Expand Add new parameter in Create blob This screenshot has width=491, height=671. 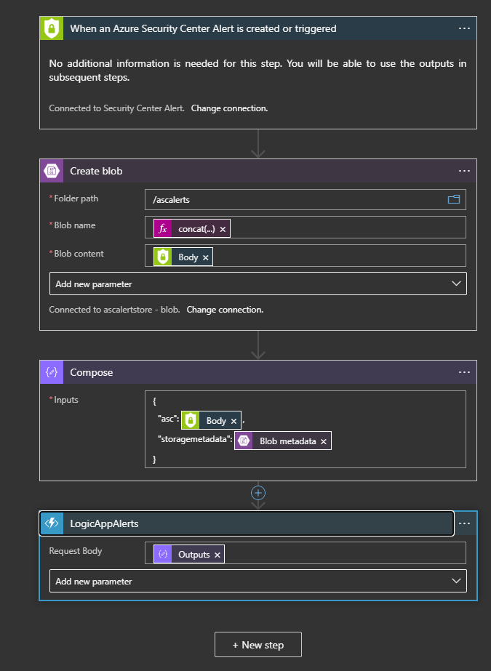258,284
